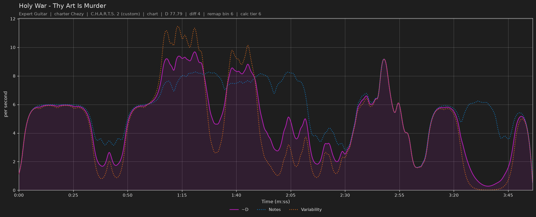Click the 8 y-axis tick label
Screen dimensions: 536x217
click(x=14, y=76)
